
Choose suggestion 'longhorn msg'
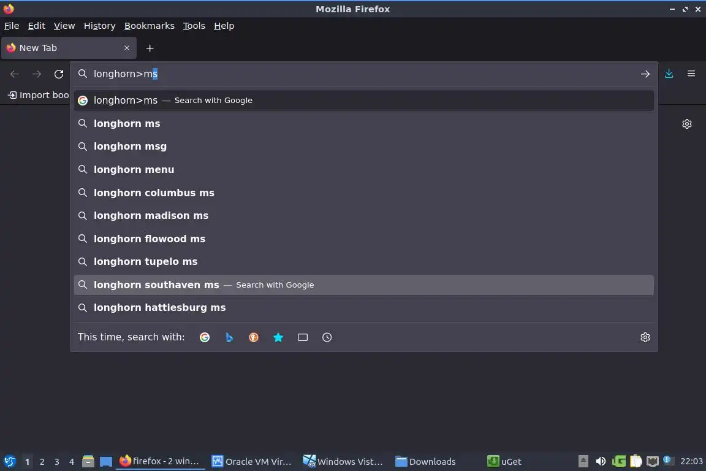[x=364, y=147]
